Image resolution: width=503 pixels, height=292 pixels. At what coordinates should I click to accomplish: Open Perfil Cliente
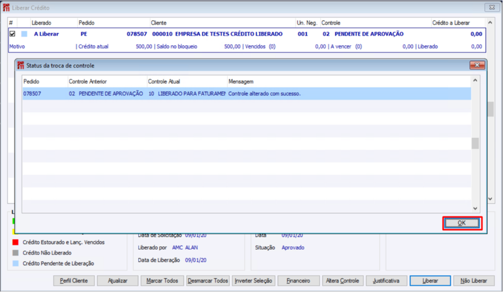[x=74, y=281]
